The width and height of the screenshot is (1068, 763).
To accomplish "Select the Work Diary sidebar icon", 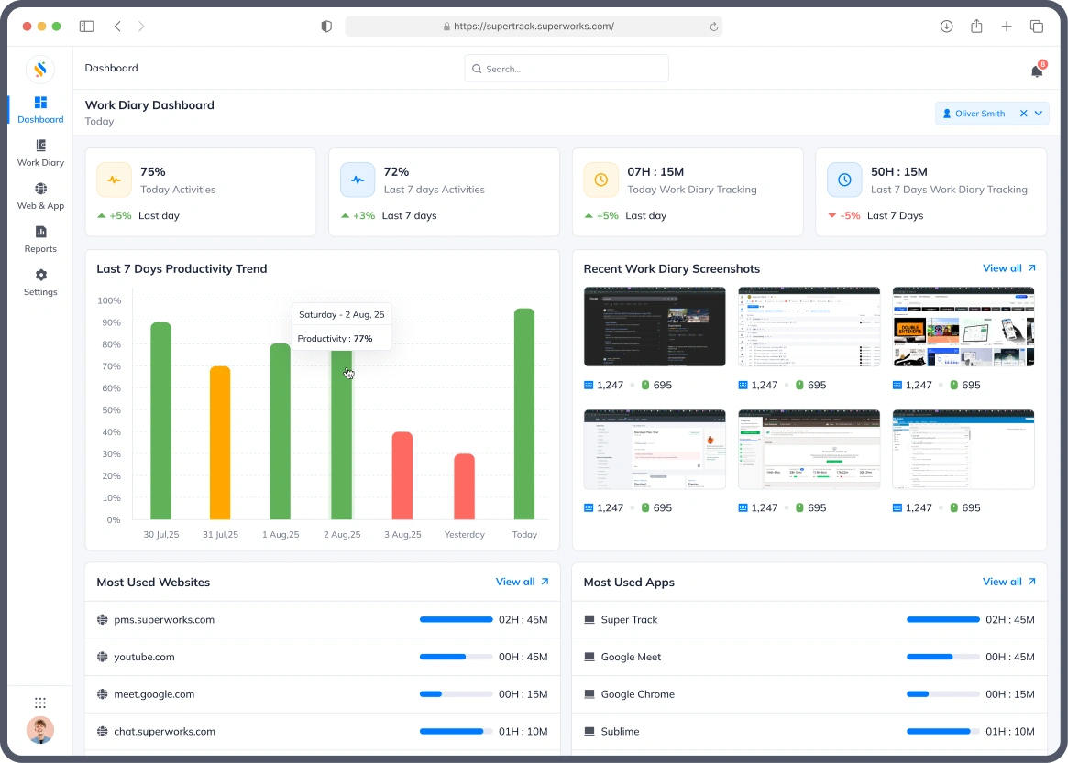I will [x=40, y=147].
